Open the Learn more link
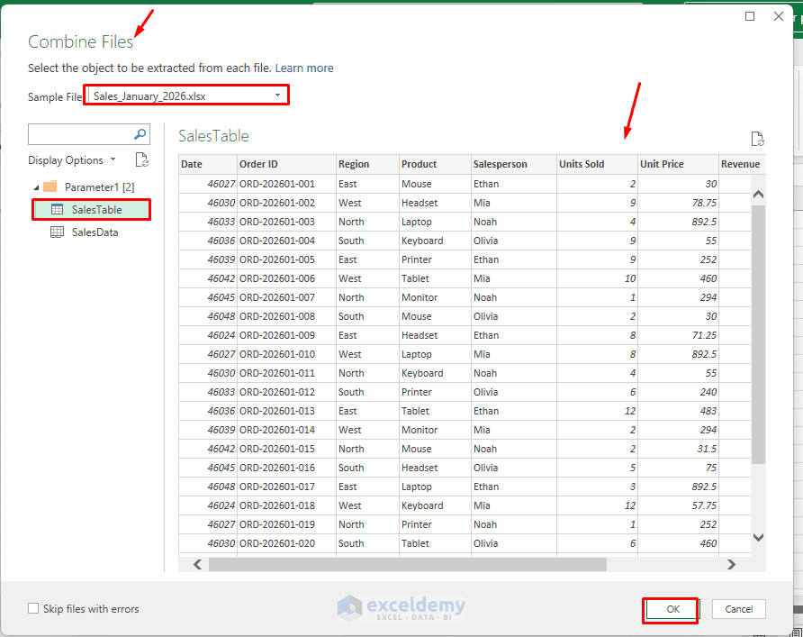 click(304, 68)
